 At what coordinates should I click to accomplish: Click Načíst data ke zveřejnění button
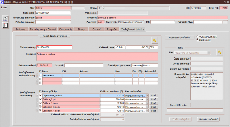tap(55, 36)
